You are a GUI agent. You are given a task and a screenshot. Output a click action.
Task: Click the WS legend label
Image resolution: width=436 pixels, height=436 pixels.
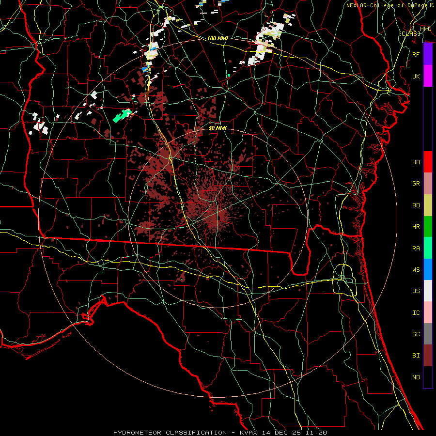[x=416, y=270]
